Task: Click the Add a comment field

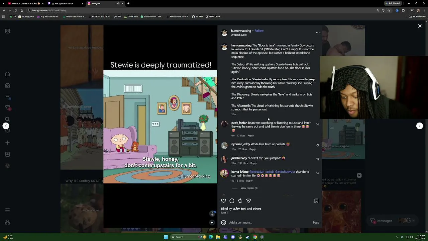Action: tap(270, 223)
